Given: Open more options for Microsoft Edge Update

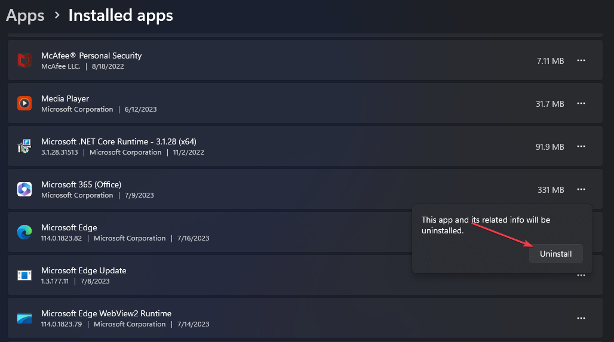Looking at the screenshot, I should [x=581, y=276].
